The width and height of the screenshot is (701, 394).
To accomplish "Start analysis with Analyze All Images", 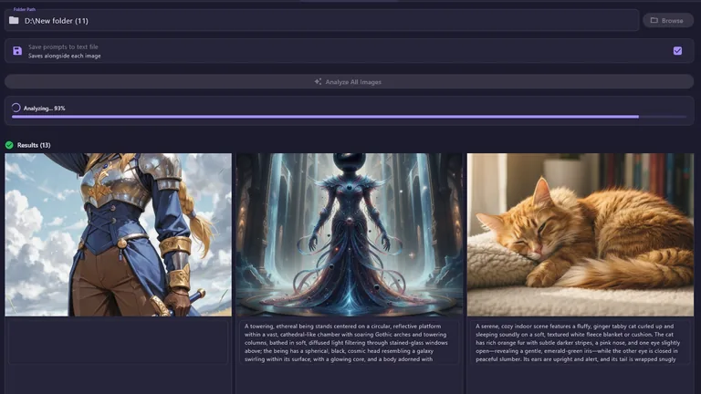I will (x=349, y=82).
